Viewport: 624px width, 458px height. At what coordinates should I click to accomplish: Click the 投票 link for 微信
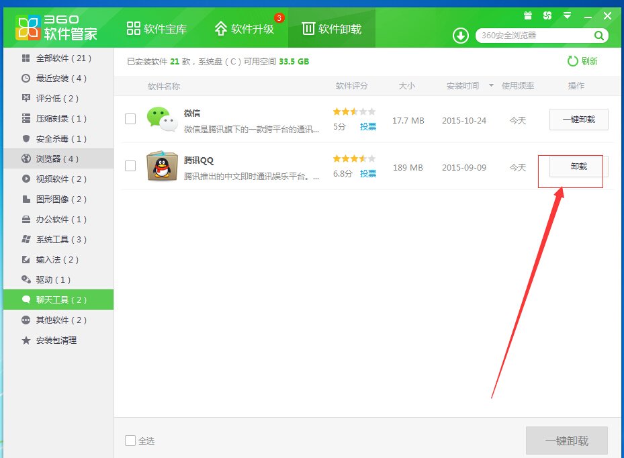(x=367, y=127)
